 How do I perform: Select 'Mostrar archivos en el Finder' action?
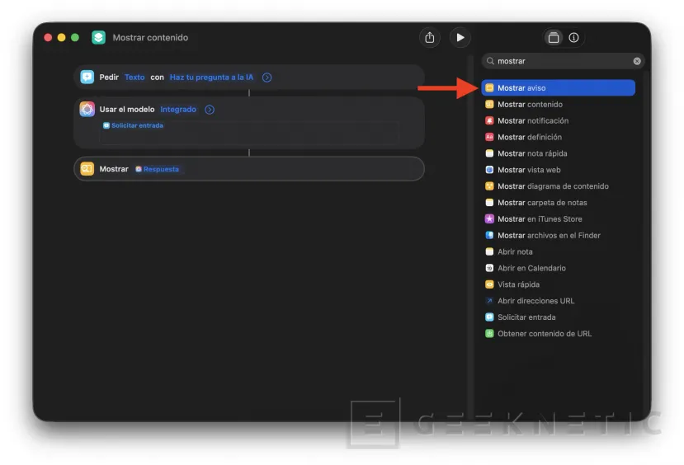(x=549, y=236)
